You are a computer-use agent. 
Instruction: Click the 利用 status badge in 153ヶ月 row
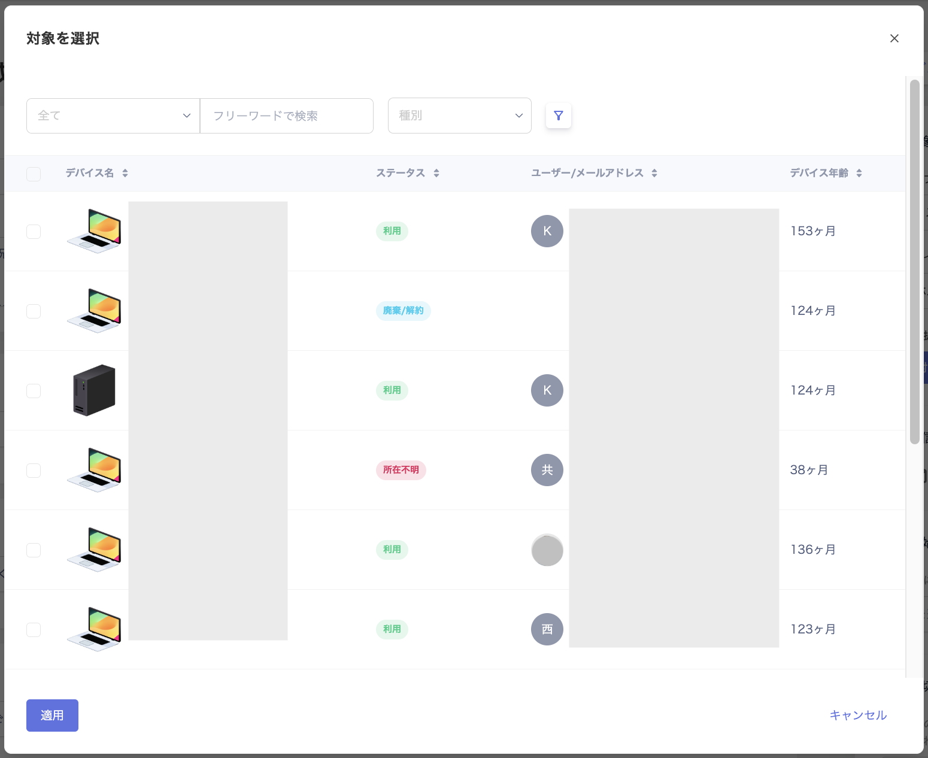pyautogui.click(x=392, y=231)
